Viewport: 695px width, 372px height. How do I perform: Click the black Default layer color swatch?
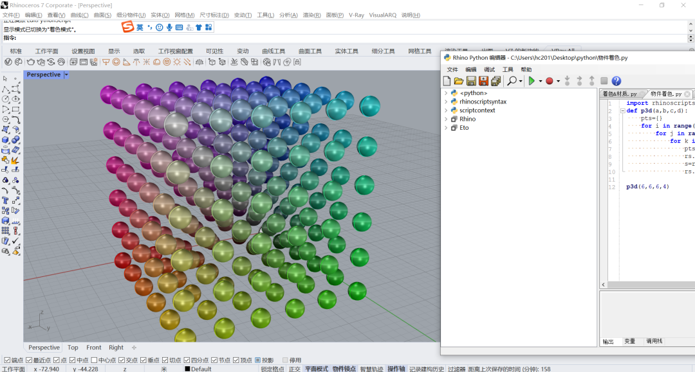(x=187, y=369)
